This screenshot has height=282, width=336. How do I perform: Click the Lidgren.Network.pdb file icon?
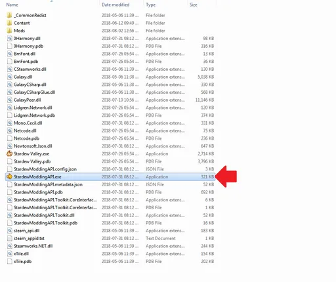tap(9, 115)
